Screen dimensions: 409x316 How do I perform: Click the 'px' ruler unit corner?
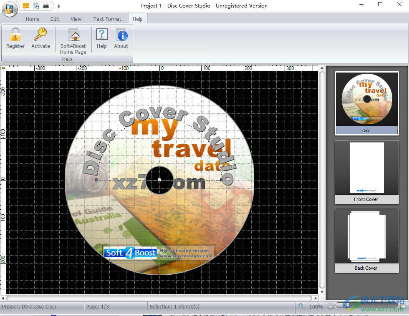pos(3,68)
